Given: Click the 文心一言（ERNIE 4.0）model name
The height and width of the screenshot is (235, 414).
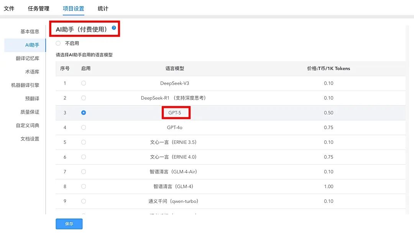Looking at the screenshot, I should (x=174, y=157).
